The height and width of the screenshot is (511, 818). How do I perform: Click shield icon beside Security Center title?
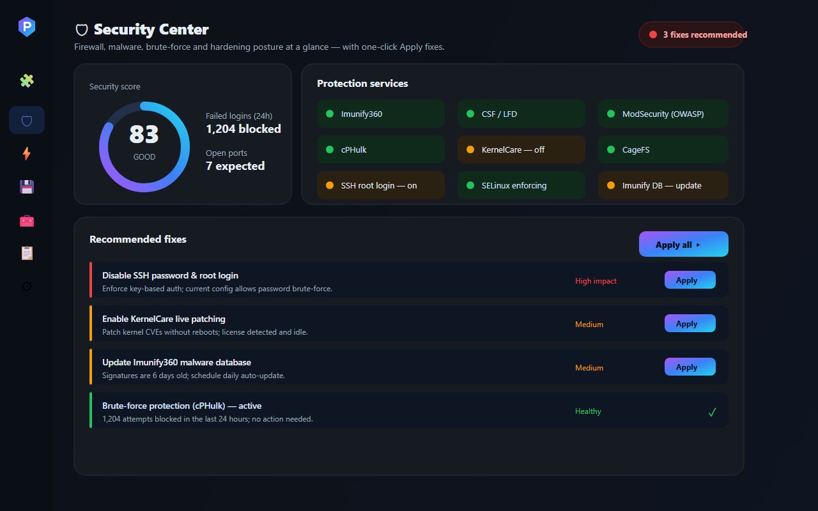82,30
